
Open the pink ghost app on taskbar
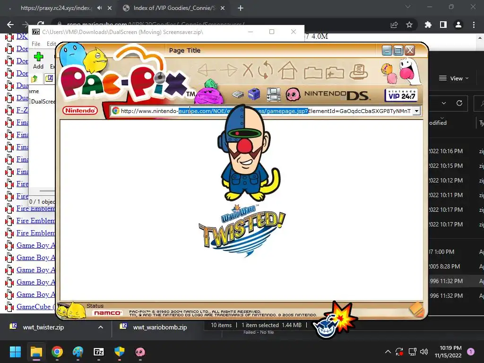click(x=140, y=352)
